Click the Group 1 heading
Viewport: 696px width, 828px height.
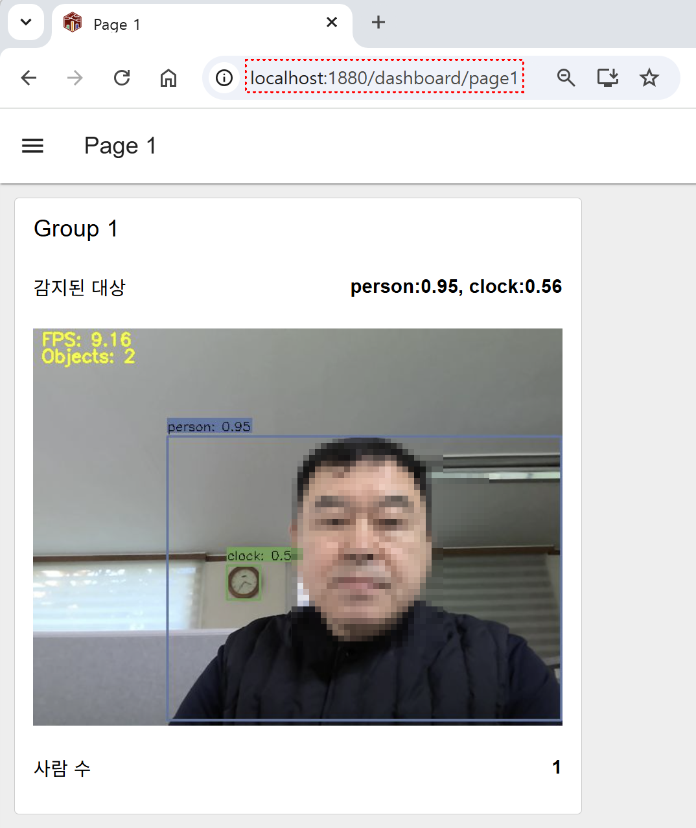coord(76,229)
